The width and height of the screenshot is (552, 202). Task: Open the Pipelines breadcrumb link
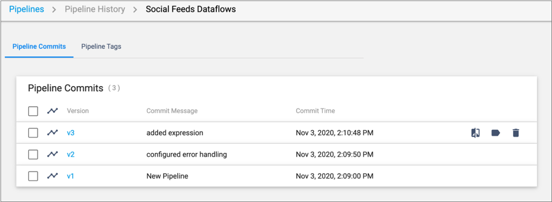[26, 9]
